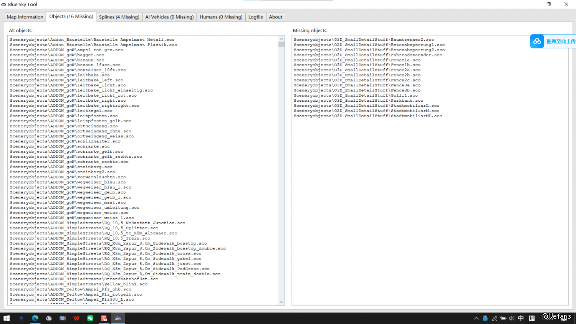Click the PDF tool taskbar icon
This screenshot has height=324, width=576.
pos(104,318)
